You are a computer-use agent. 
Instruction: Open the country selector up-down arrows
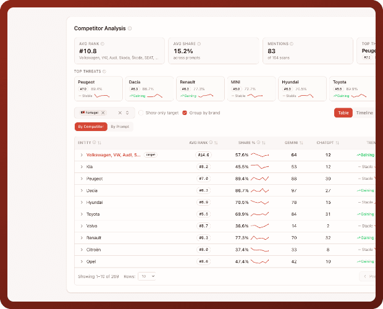127,112
